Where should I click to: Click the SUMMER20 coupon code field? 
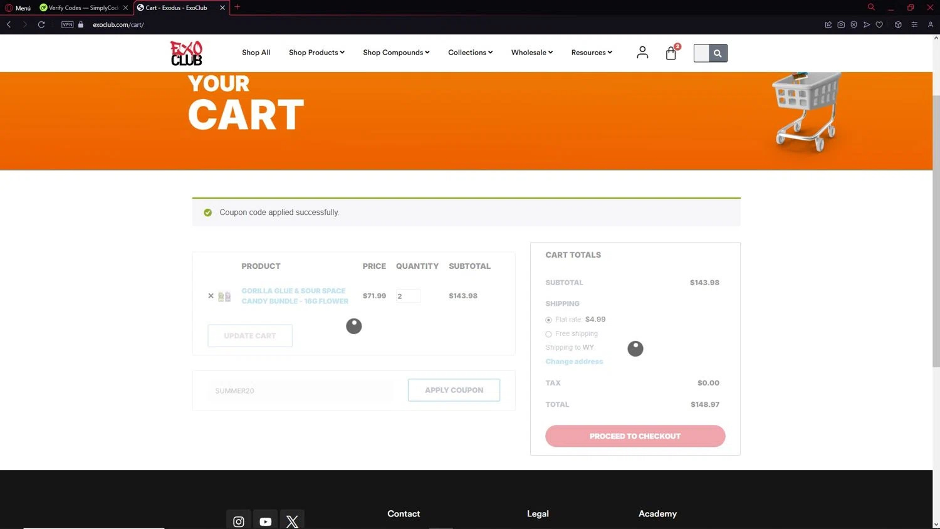(x=300, y=390)
